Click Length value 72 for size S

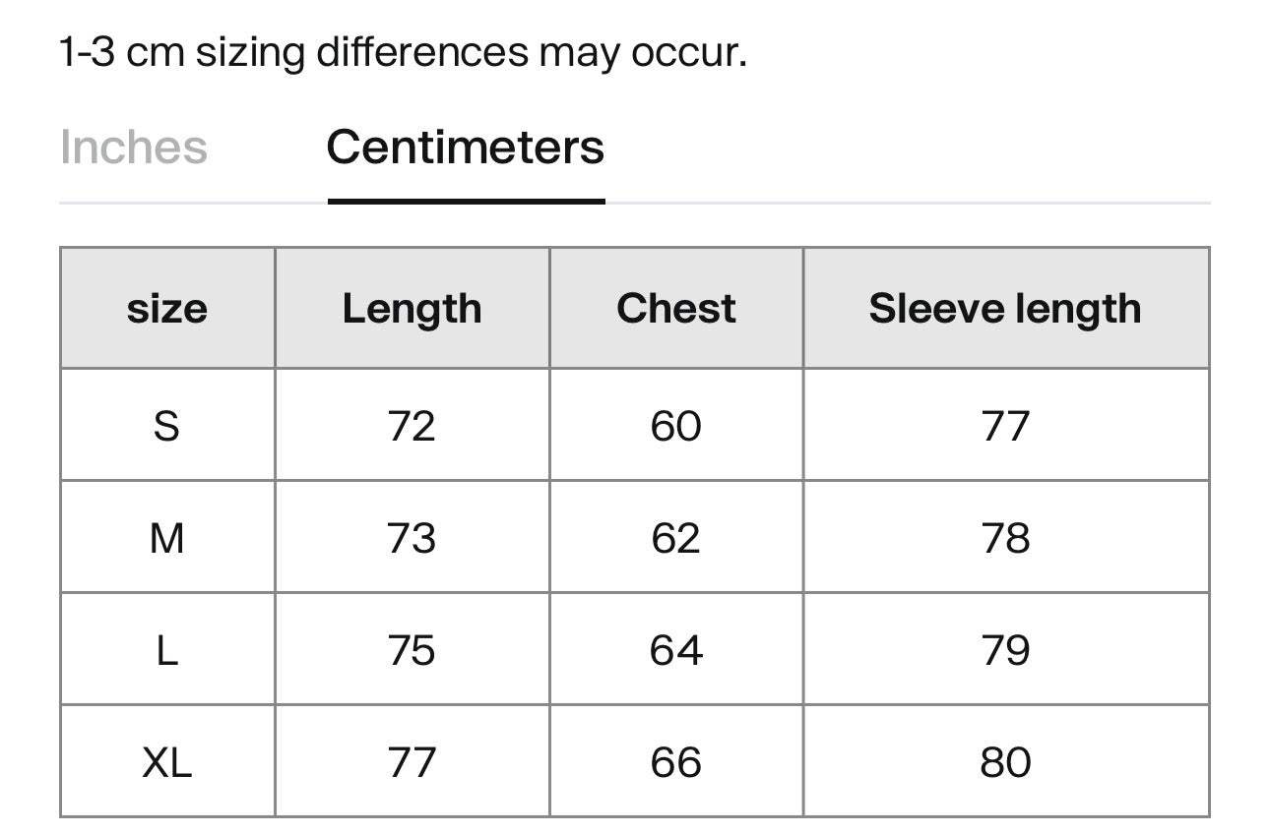[x=412, y=426]
